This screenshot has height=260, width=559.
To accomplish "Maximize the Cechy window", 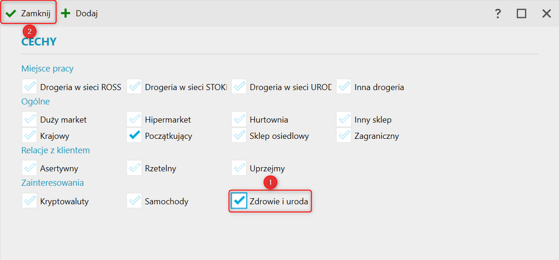I will click(x=521, y=13).
